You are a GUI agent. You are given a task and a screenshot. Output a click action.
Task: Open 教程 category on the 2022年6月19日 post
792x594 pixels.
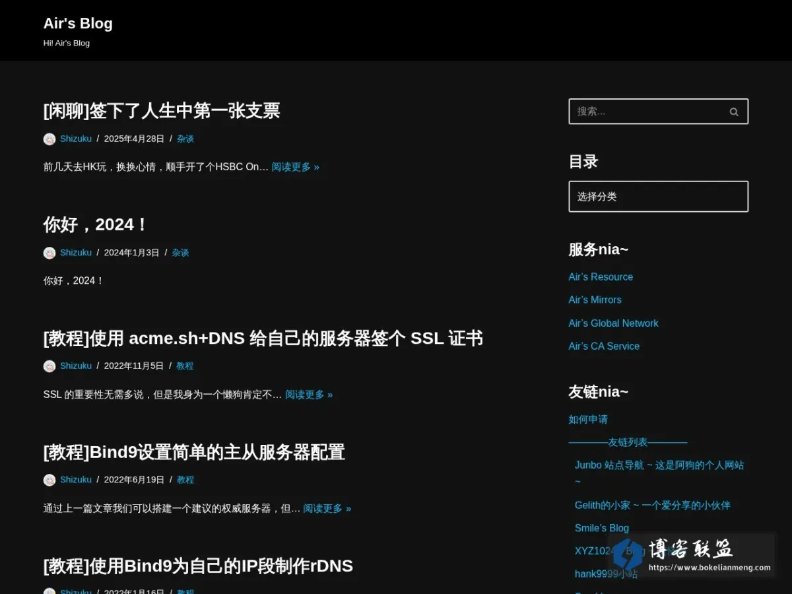tap(185, 480)
